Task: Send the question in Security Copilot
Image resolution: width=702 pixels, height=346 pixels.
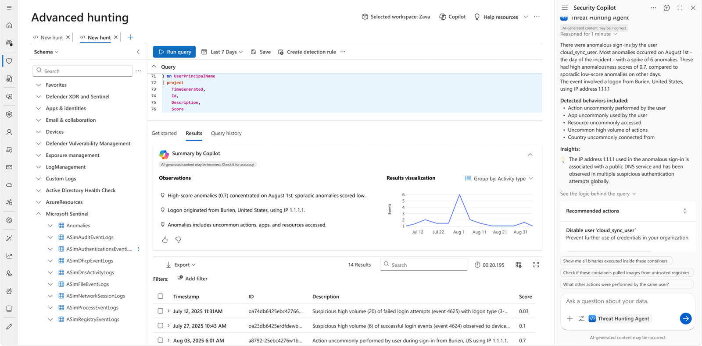Action: pos(686,318)
